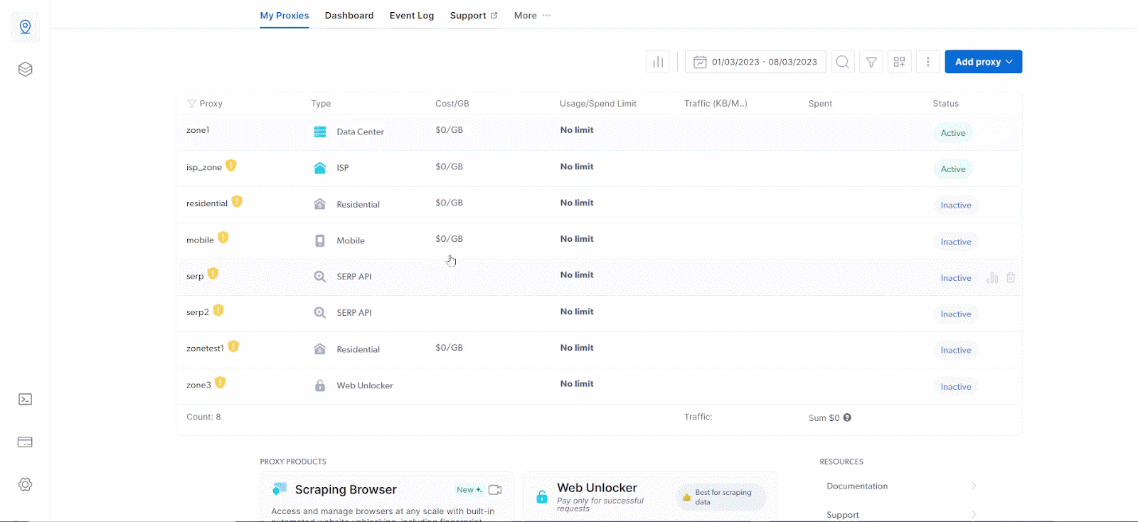The height and width of the screenshot is (522, 1138).
Task: Open the billing card sidebar icon
Action: (25, 442)
